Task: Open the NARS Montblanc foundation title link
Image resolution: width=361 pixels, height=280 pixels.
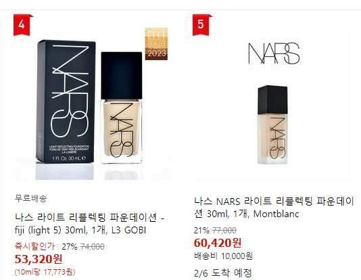Action: (274, 208)
